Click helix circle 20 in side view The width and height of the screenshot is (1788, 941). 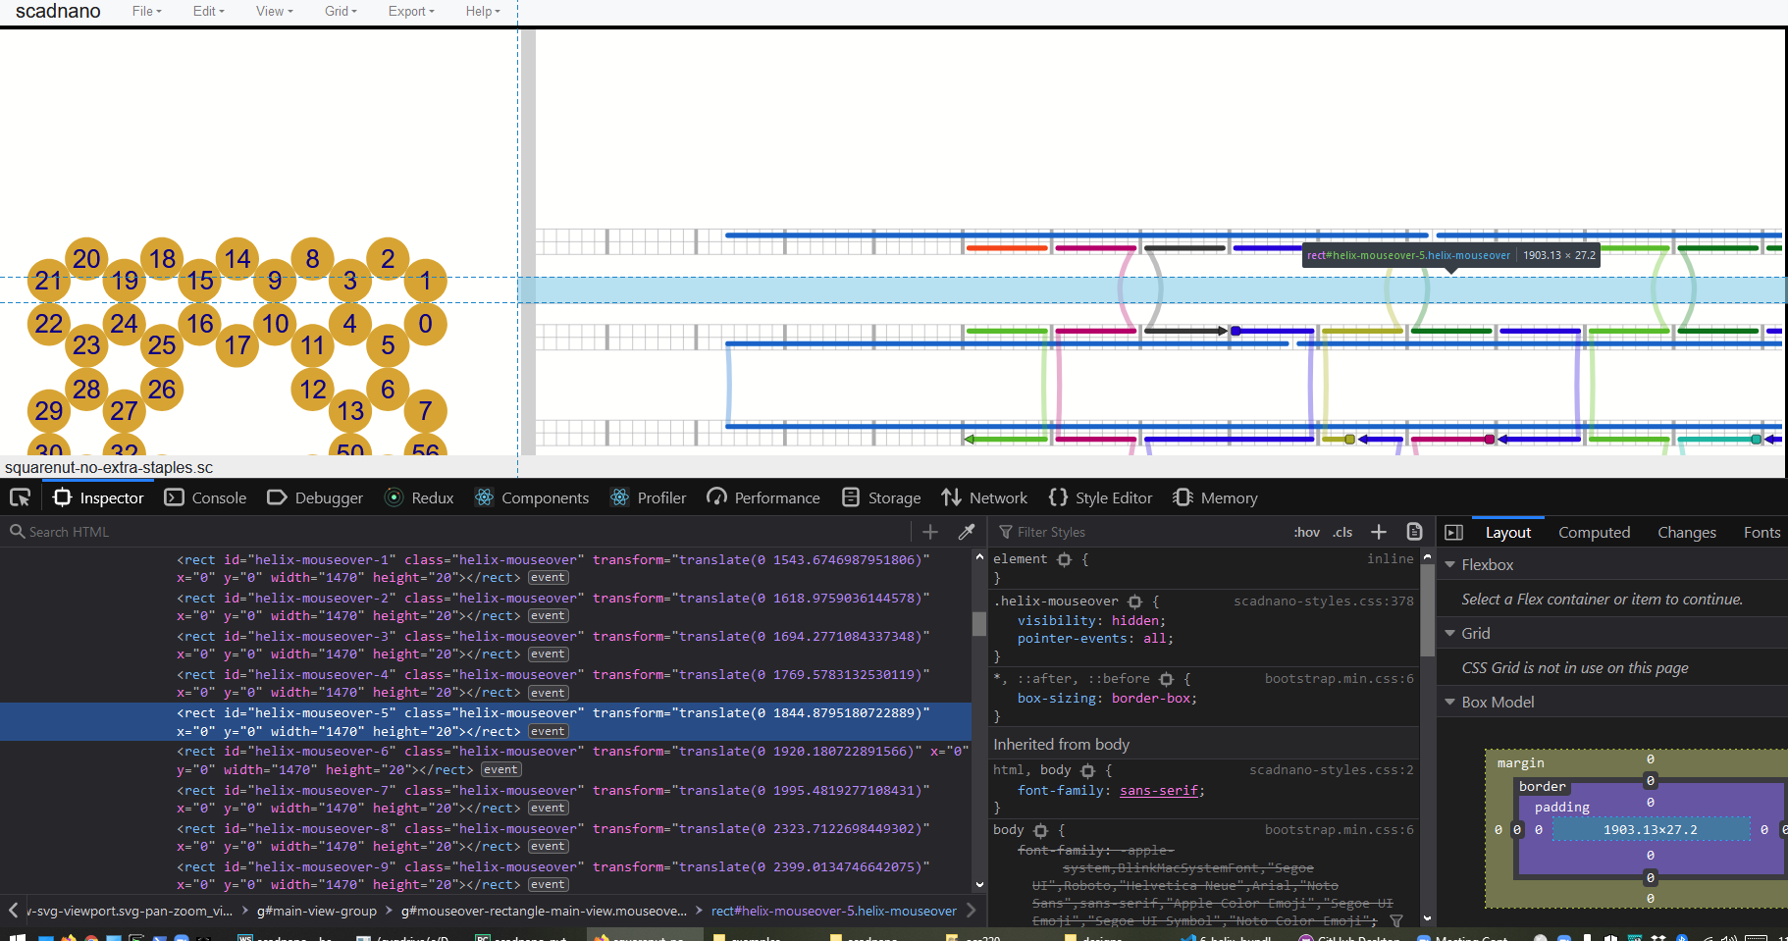coord(86,259)
